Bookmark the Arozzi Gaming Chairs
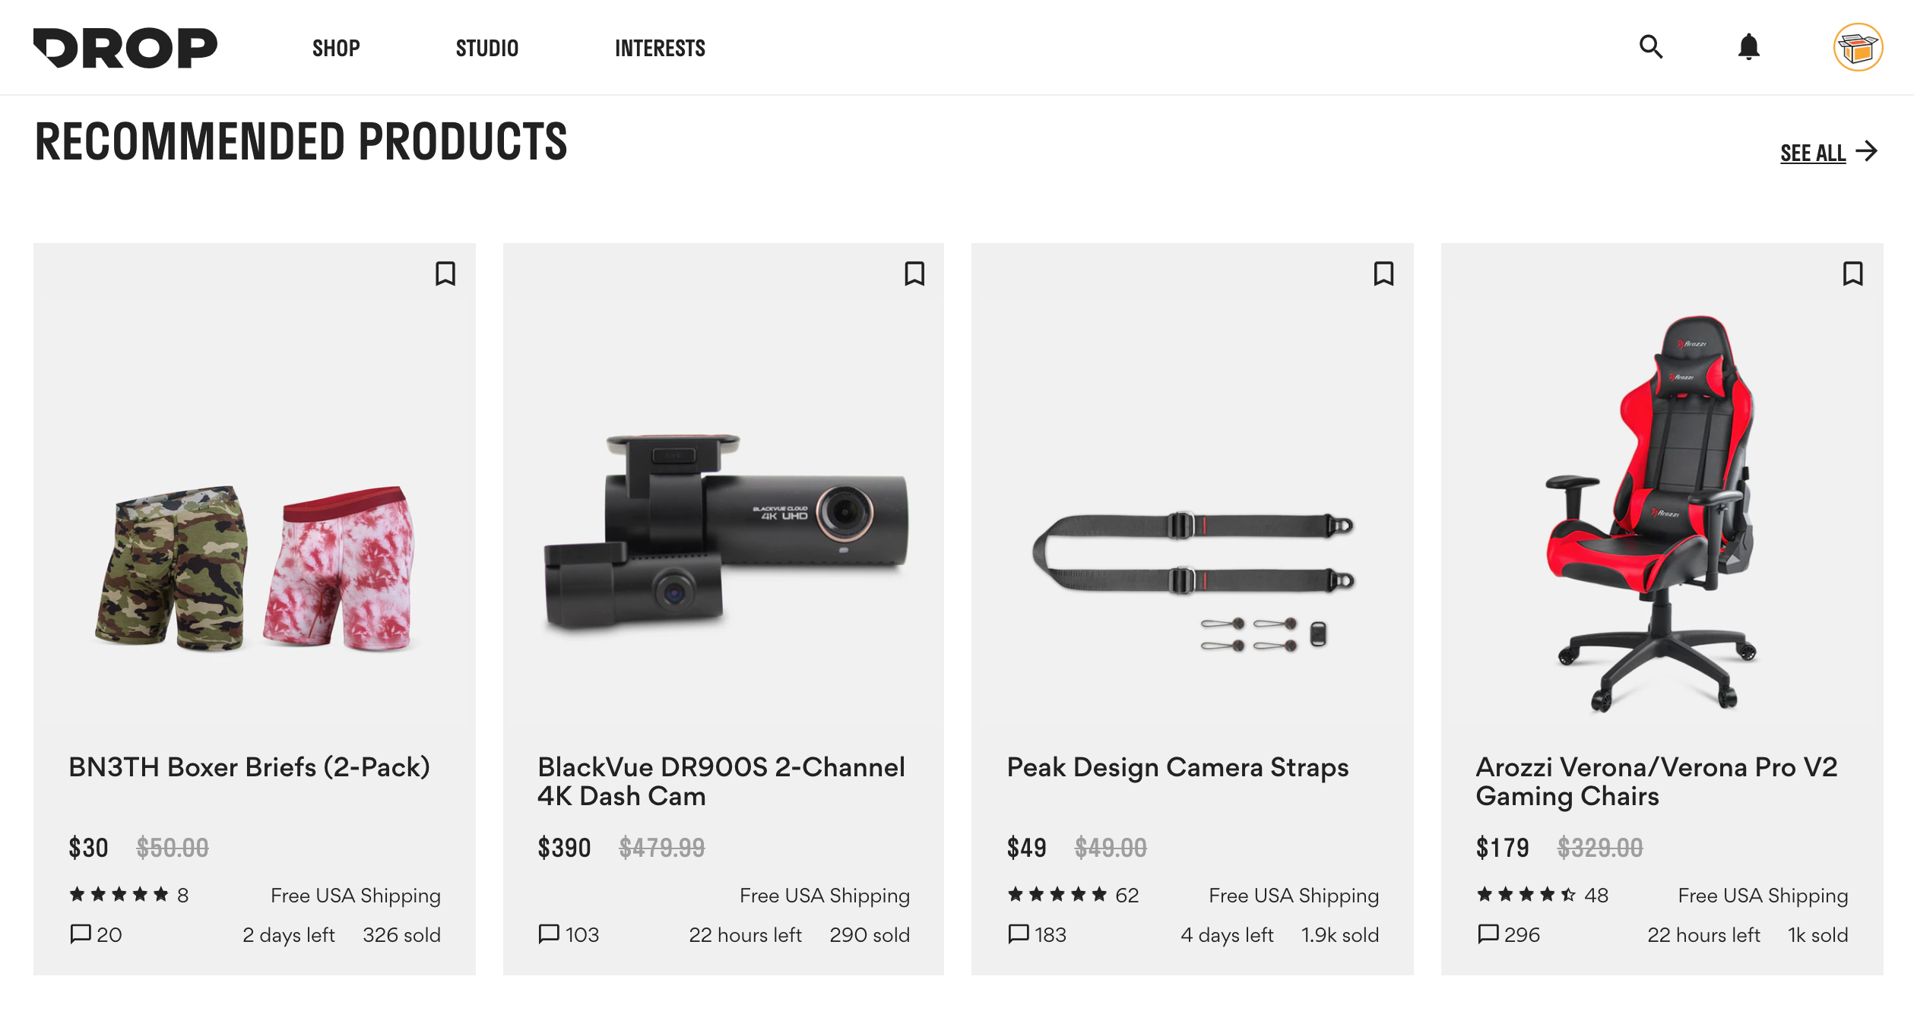 1852,273
